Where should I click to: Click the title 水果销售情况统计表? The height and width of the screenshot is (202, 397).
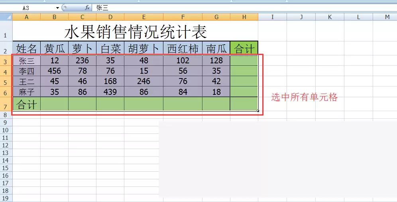tap(136, 32)
